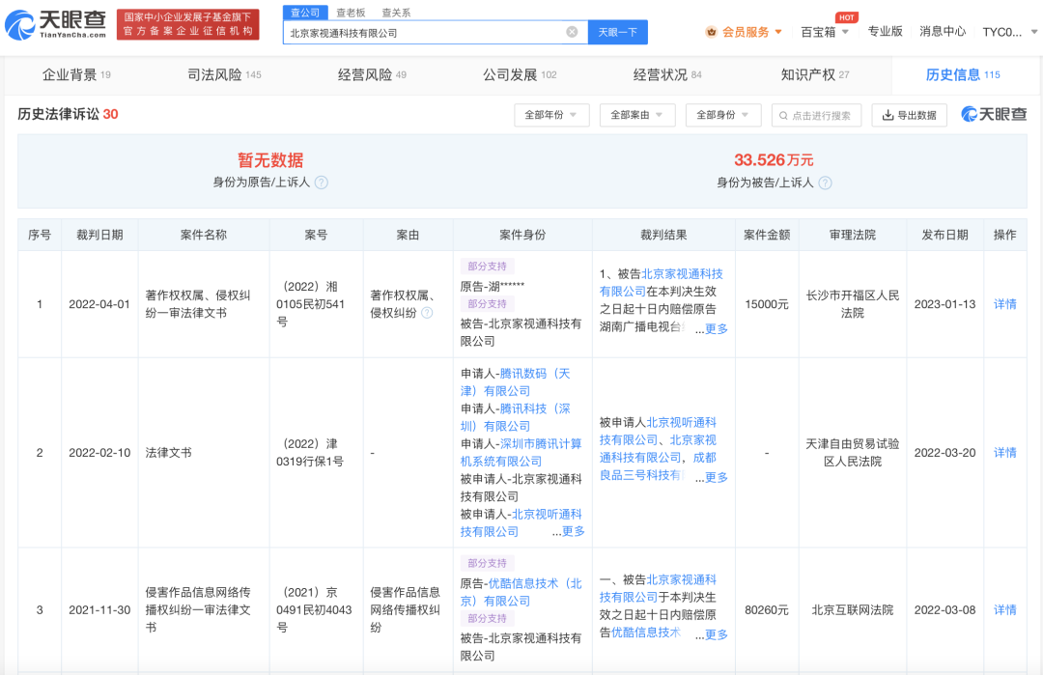
Task: Click the magnifier icon in 点击进行搜索 box
Action: point(783,116)
